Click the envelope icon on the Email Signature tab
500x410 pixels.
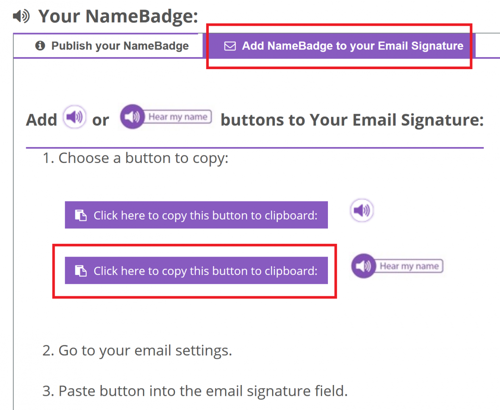(230, 46)
